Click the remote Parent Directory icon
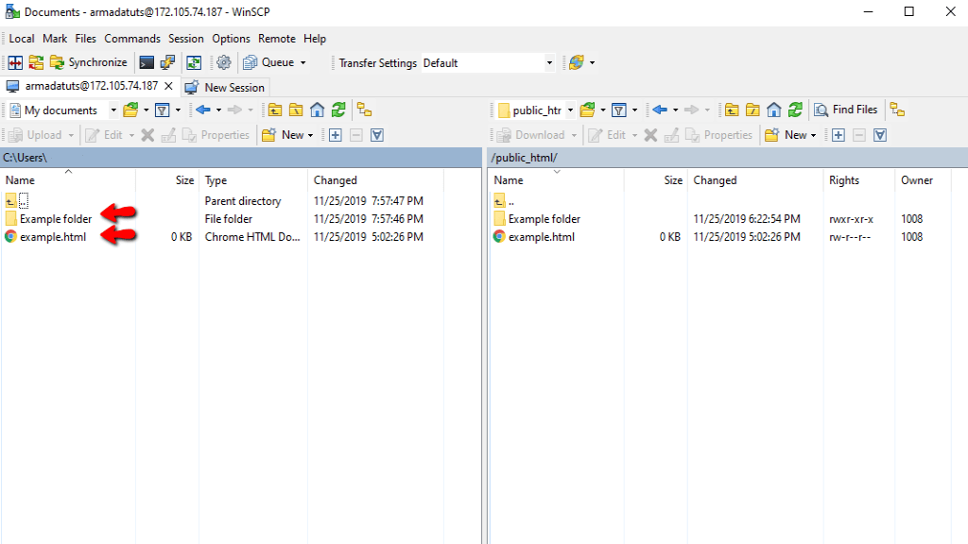The width and height of the screenshot is (968, 544). pos(732,110)
